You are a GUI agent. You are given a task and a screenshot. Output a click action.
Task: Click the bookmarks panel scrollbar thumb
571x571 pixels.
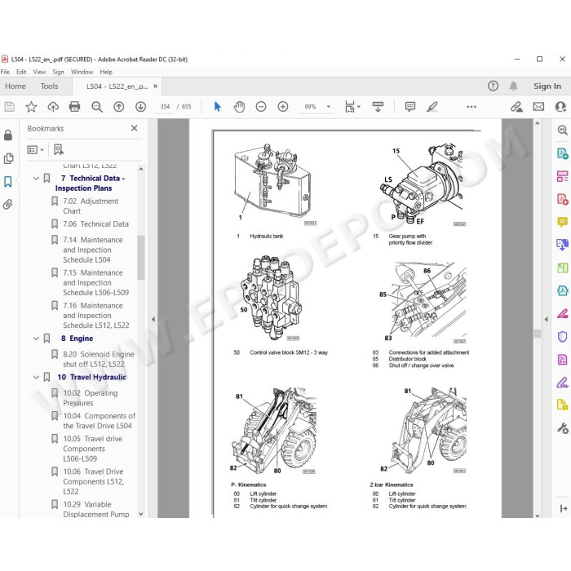click(x=141, y=258)
